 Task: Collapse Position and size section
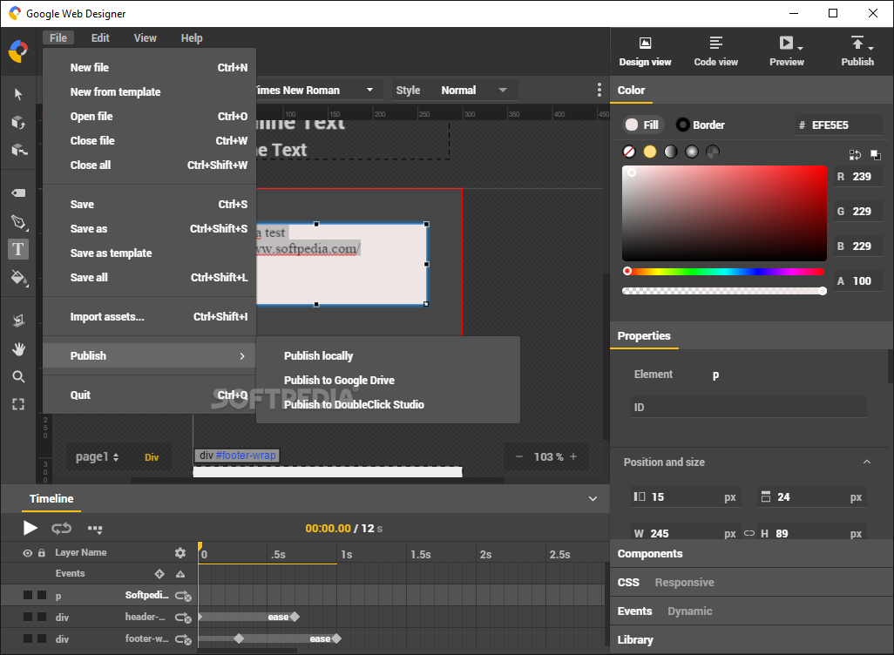tap(867, 462)
